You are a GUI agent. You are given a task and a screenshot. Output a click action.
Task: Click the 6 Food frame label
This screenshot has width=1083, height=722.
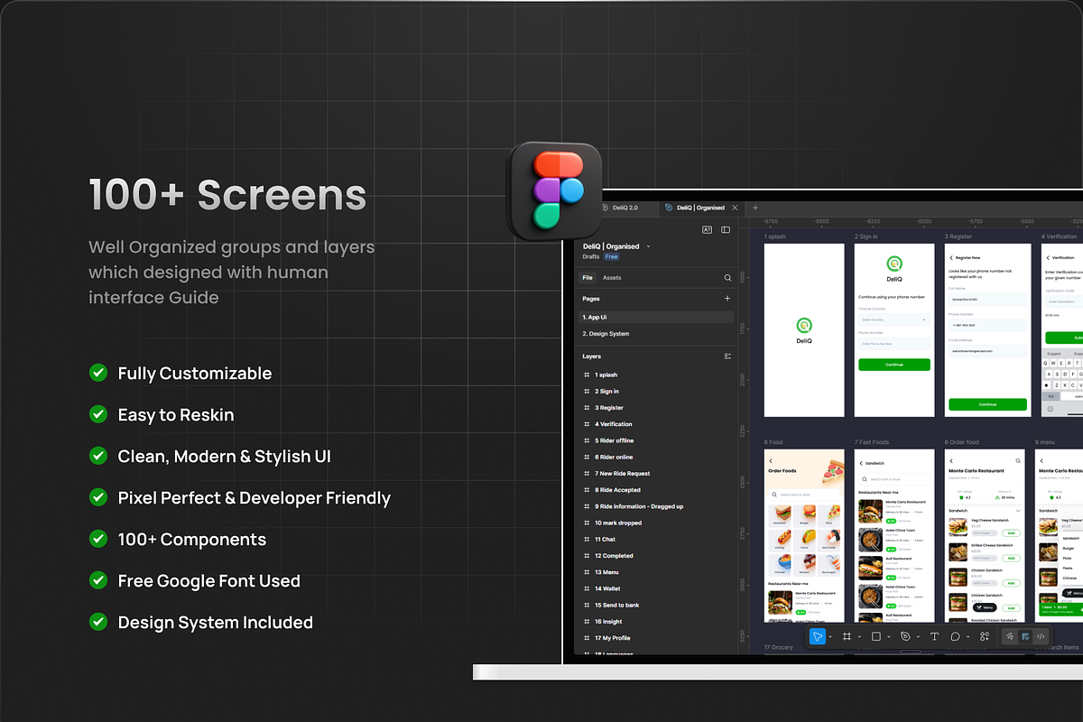click(x=773, y=442)
